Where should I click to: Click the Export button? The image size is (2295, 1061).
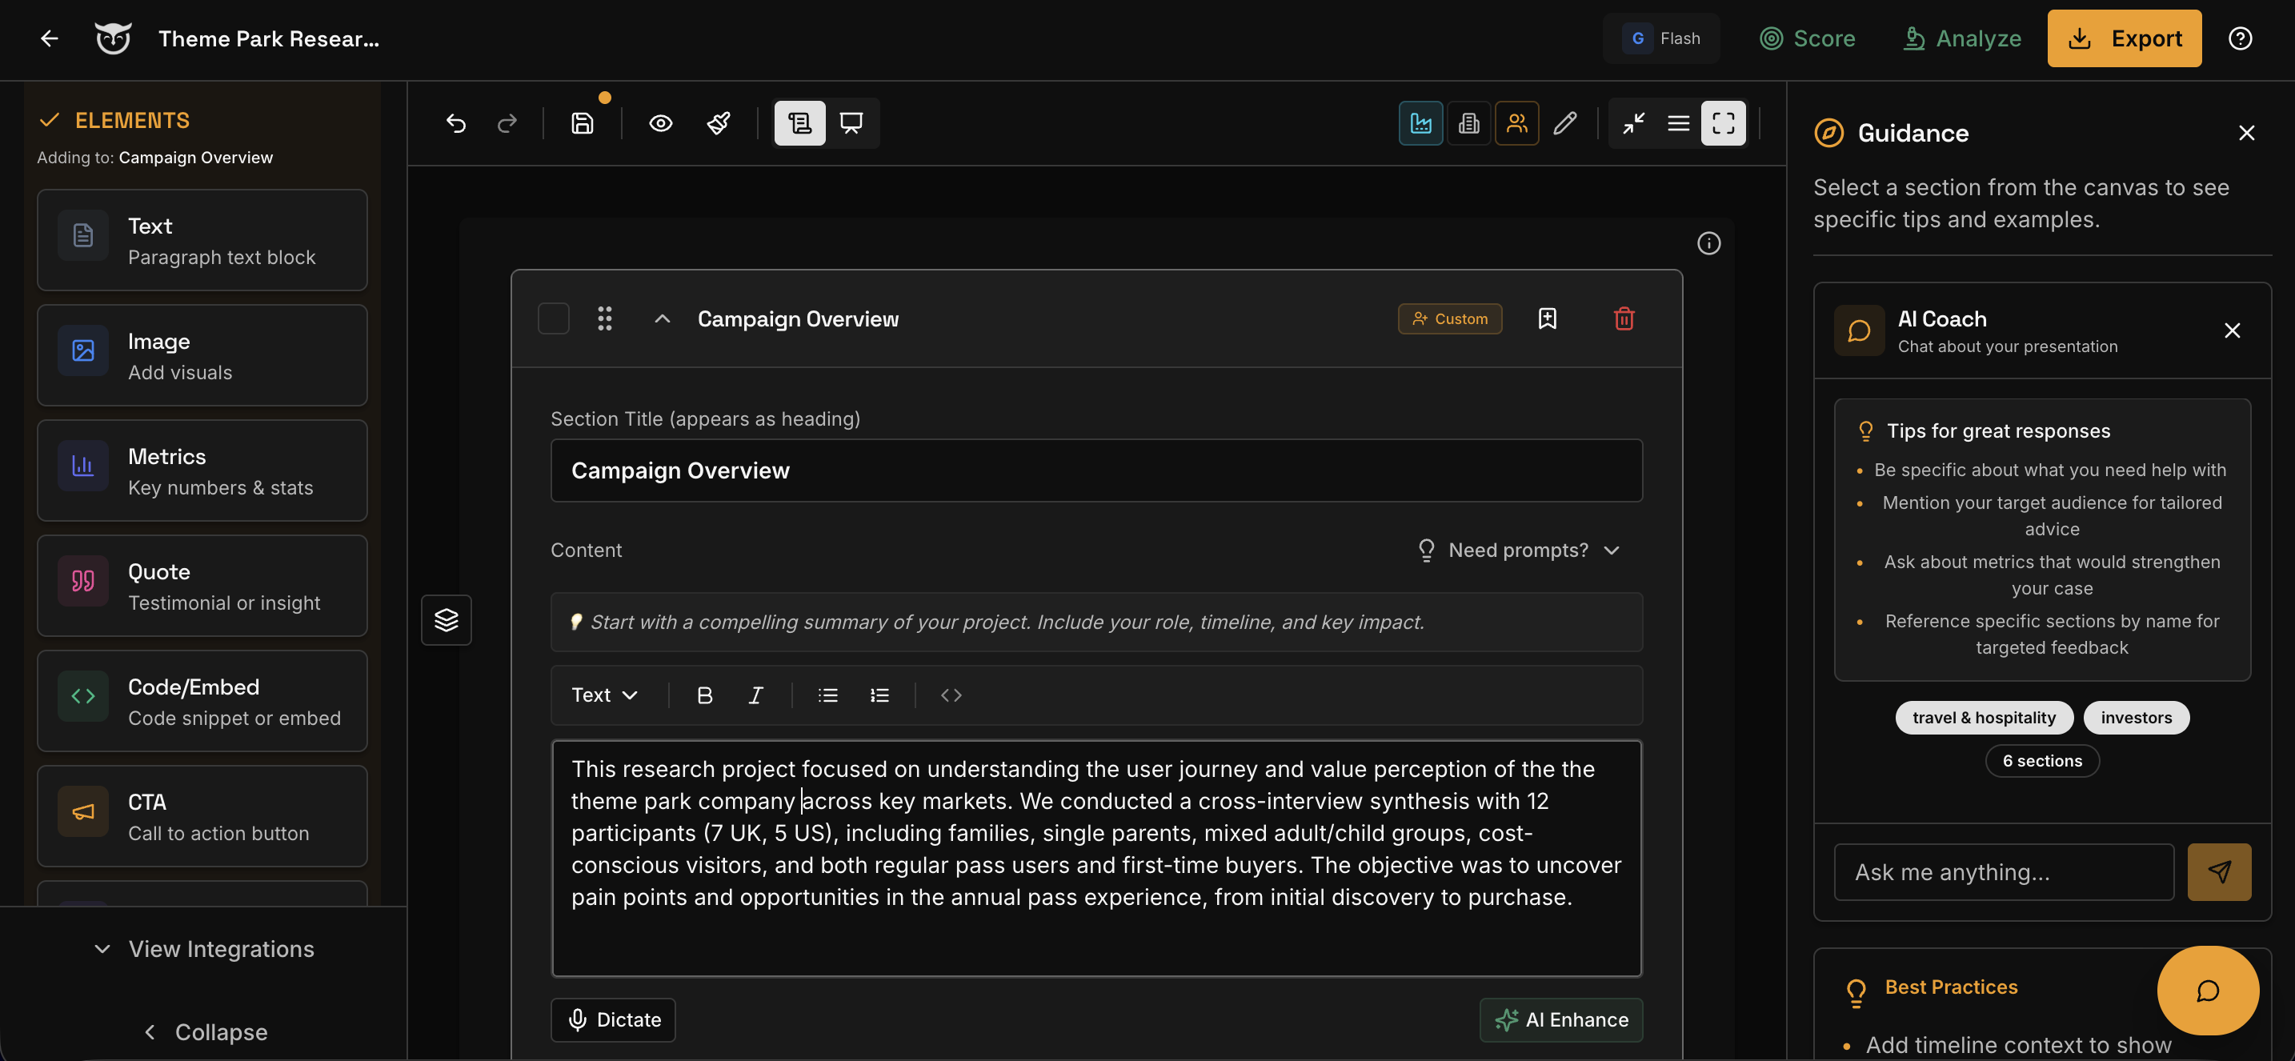pos(2125,38)
